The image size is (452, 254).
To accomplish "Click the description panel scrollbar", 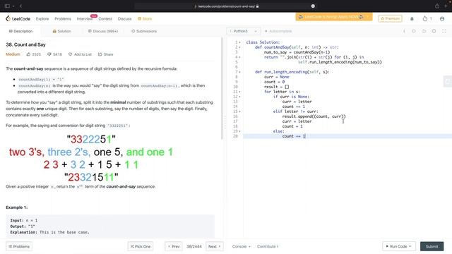I will click(x=222, y=88).
